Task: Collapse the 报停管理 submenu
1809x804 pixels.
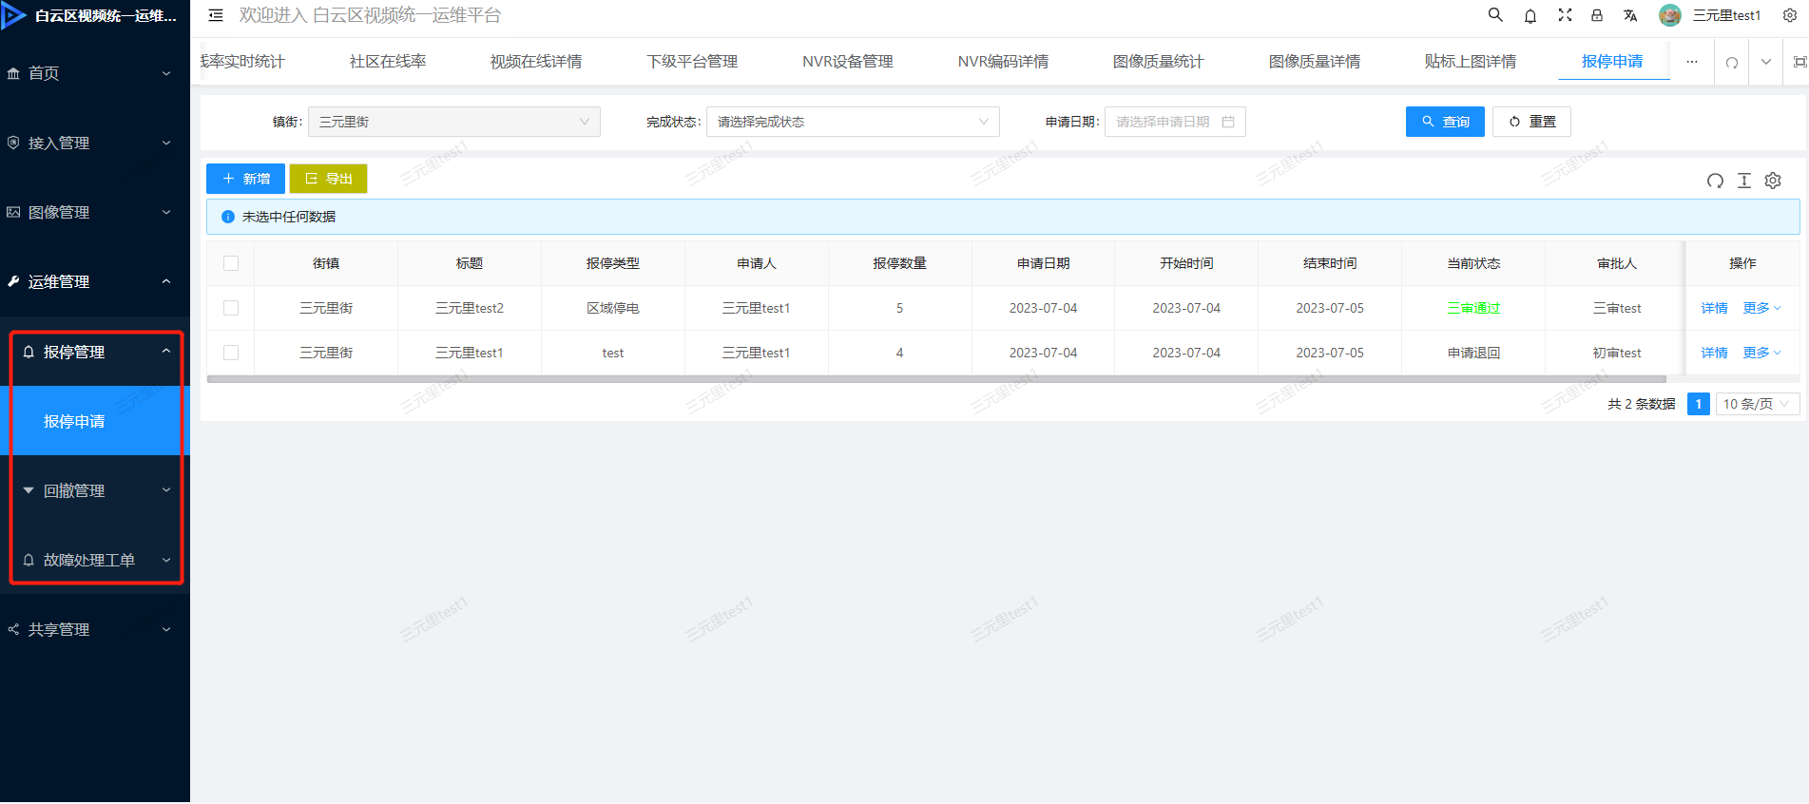Action: [95, 352]
